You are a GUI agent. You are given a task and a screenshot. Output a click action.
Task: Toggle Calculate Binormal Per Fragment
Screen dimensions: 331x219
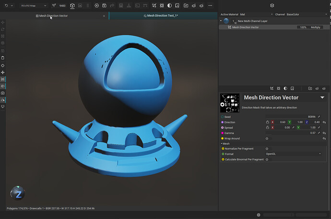coord(267,159)
